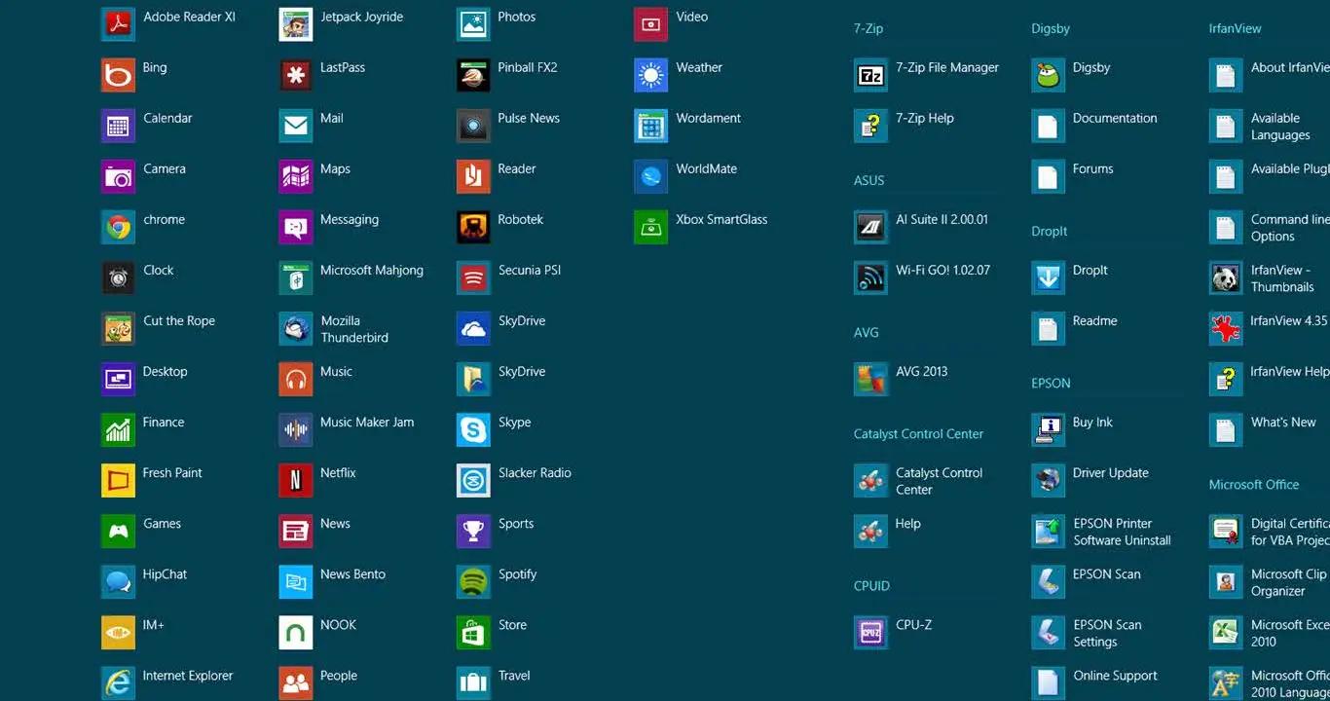
Task: Open the Store app icon
Action: point(473,632)
